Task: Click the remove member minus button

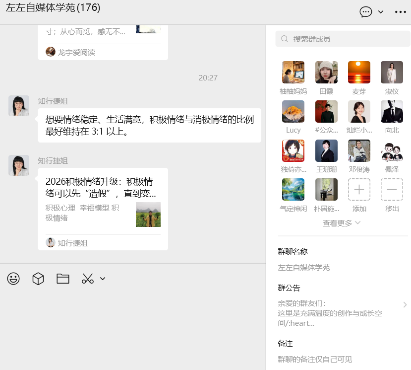Action: pyautogui.click(x=392, y=189)
